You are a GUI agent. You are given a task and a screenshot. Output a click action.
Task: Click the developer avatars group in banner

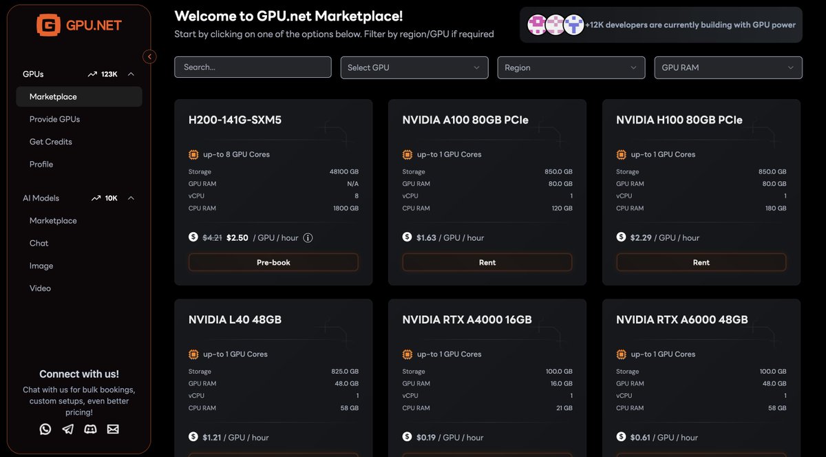point(555,25)
